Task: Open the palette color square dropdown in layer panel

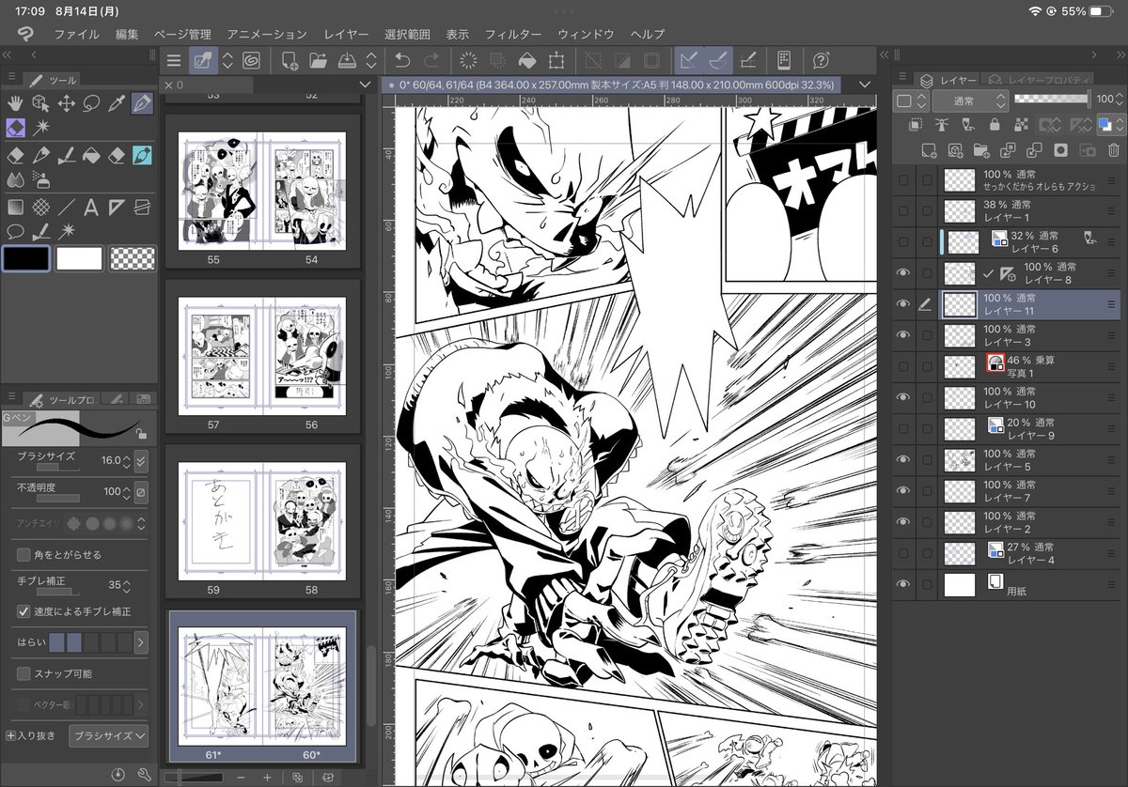Action: pyautogui.click(x=912, y=100)
